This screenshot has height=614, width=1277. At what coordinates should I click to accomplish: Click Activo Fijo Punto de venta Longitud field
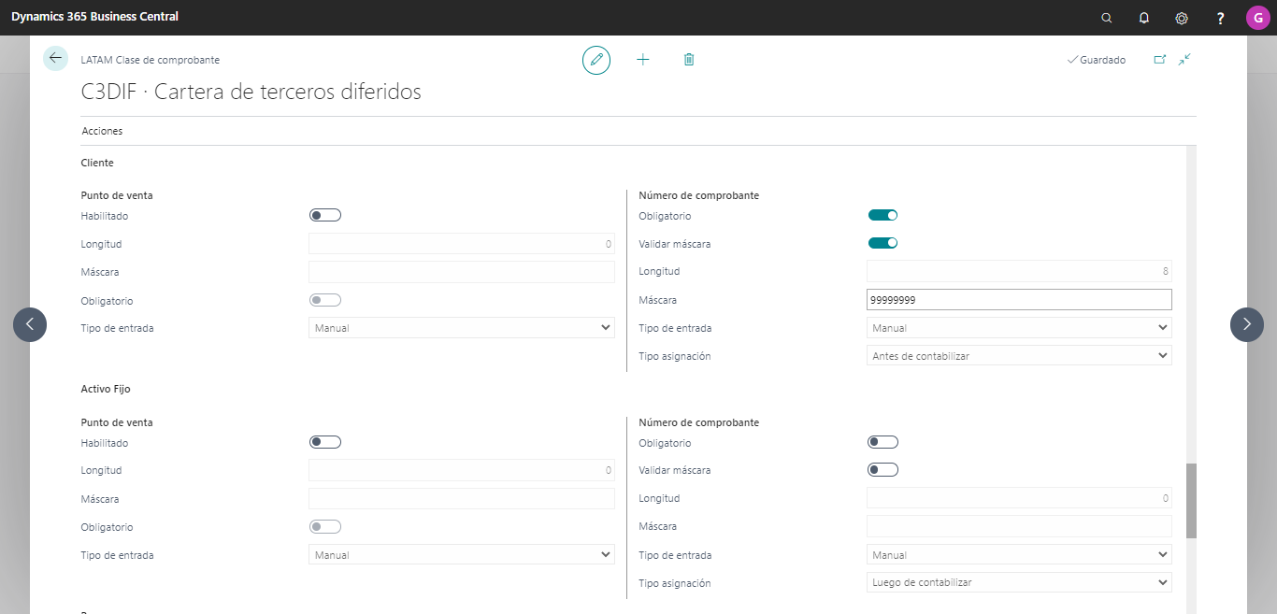(462, 470)
